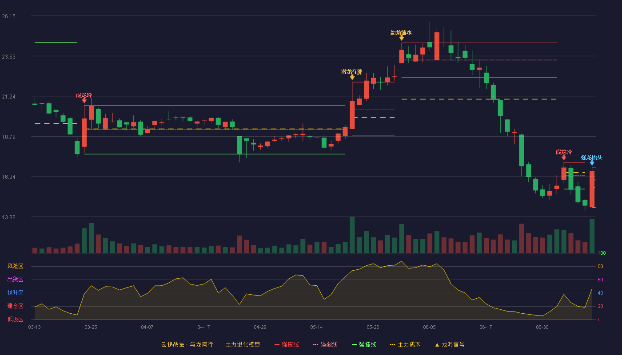Select the 拉升区 zone label
Screen dimensions: 622x355
15,293
